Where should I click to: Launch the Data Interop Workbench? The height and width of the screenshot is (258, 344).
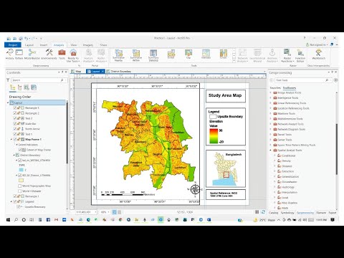tap(319, 54)
